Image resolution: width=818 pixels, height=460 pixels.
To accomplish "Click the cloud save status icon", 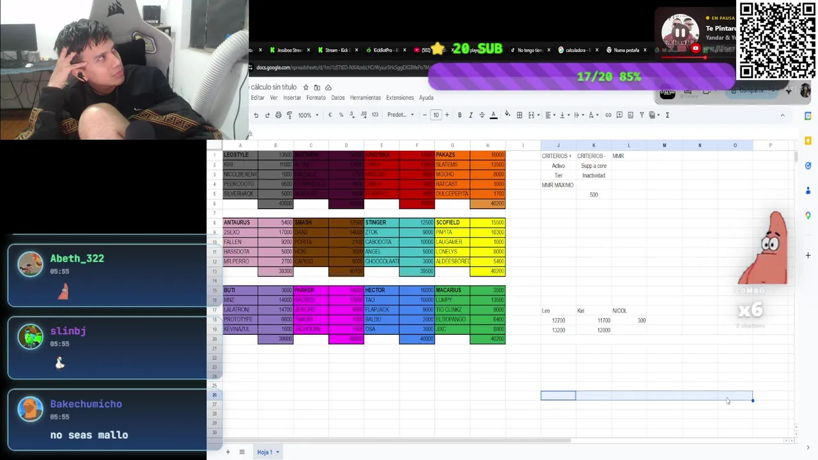I will tap(328, 88).
